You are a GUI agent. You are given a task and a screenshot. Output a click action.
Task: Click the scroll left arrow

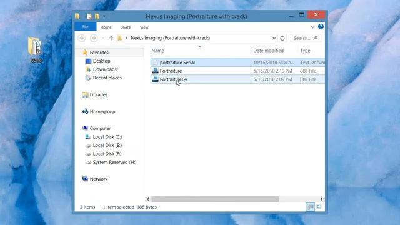(148, 199)
